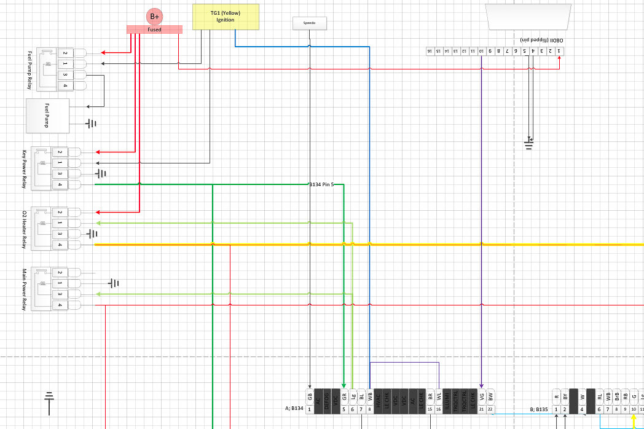
Task: Click the B134 Pin 5 wire label
Action: point(321,184)
